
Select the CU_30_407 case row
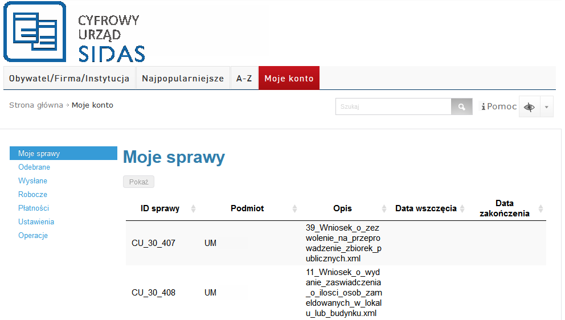[x=153, y=243]
